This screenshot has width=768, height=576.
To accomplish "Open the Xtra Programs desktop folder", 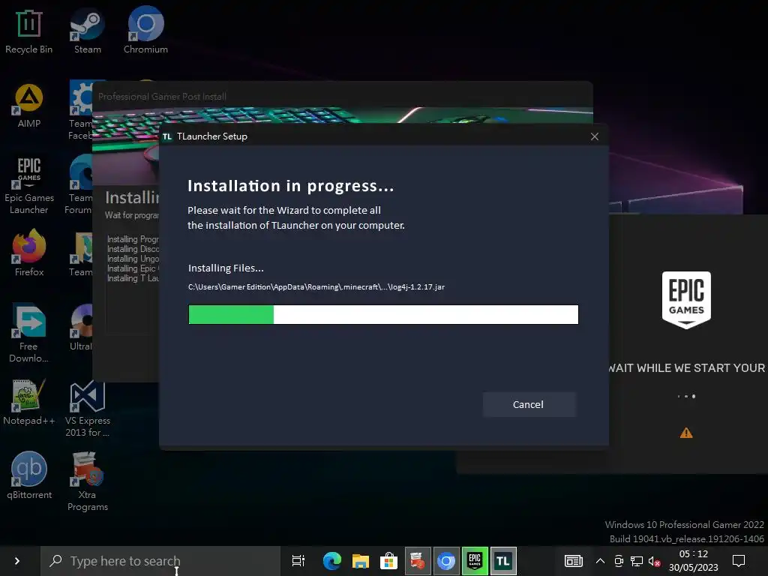I will [87, 482].
